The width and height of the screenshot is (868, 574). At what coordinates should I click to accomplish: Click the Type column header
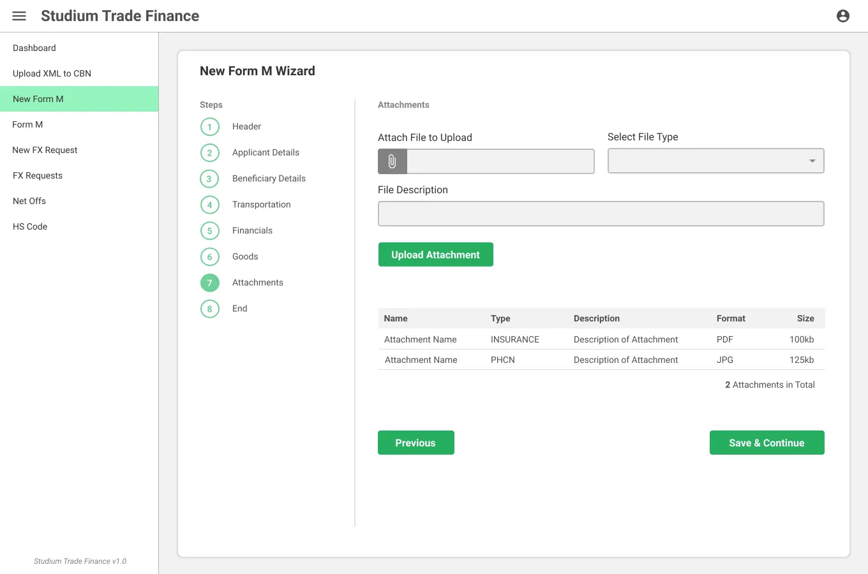(500, 318)
